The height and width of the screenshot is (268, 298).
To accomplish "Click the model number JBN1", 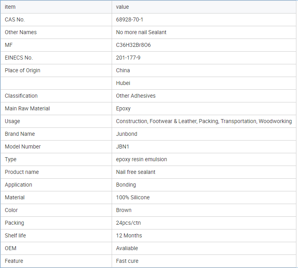I will tap(122, 147).
